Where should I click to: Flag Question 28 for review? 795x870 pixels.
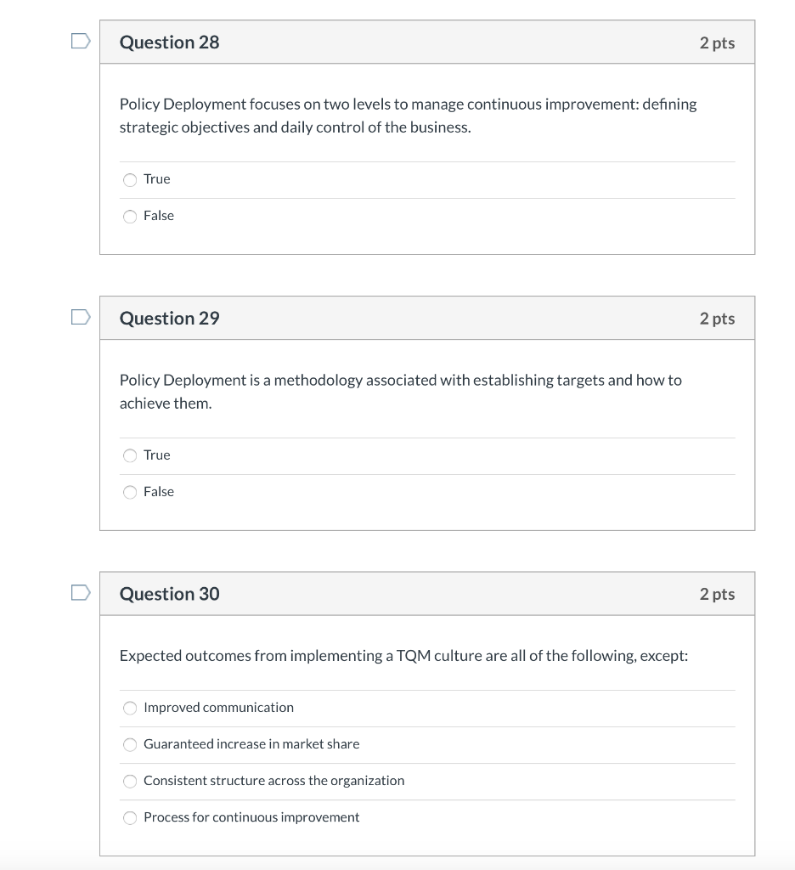[x=79, y=40]
